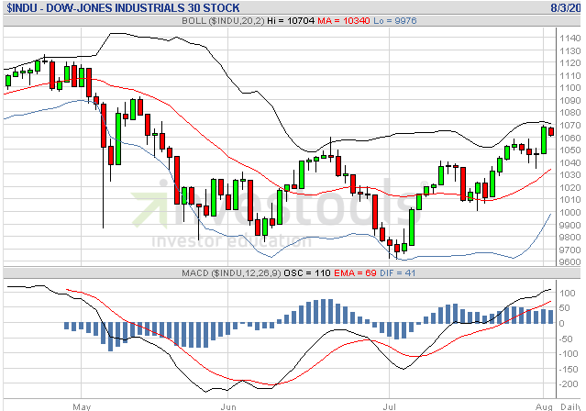The height and width of the screenshot is (411, 586).
Task: Select the MACD ($INDU,12,26,9) indicator label
Action: 231,273
